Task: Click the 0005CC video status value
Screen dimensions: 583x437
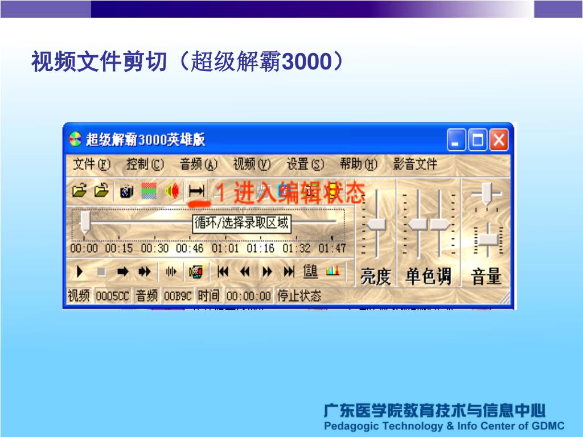Action: click(112, 296)
